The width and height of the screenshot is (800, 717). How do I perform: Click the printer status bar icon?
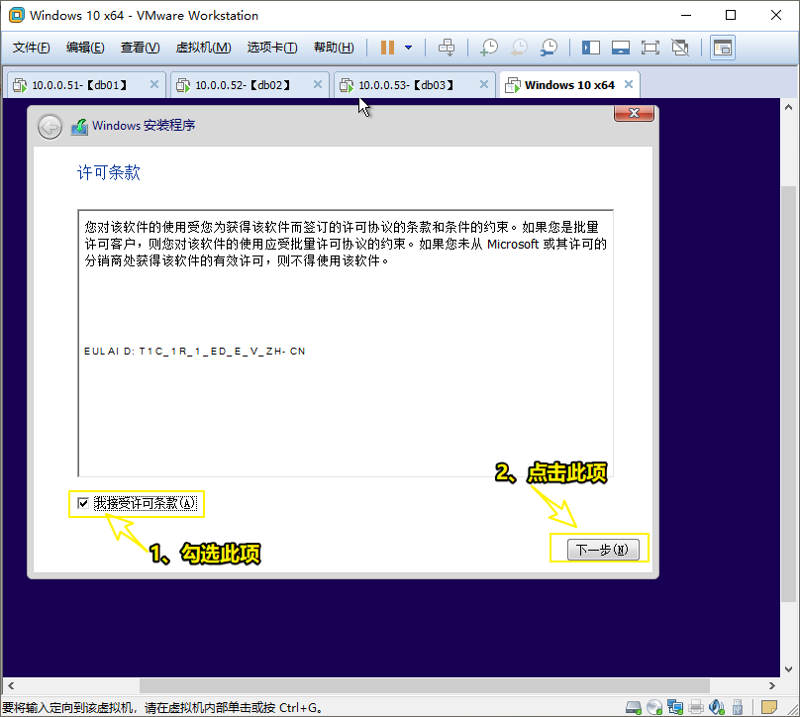click(x=696, y=707)
